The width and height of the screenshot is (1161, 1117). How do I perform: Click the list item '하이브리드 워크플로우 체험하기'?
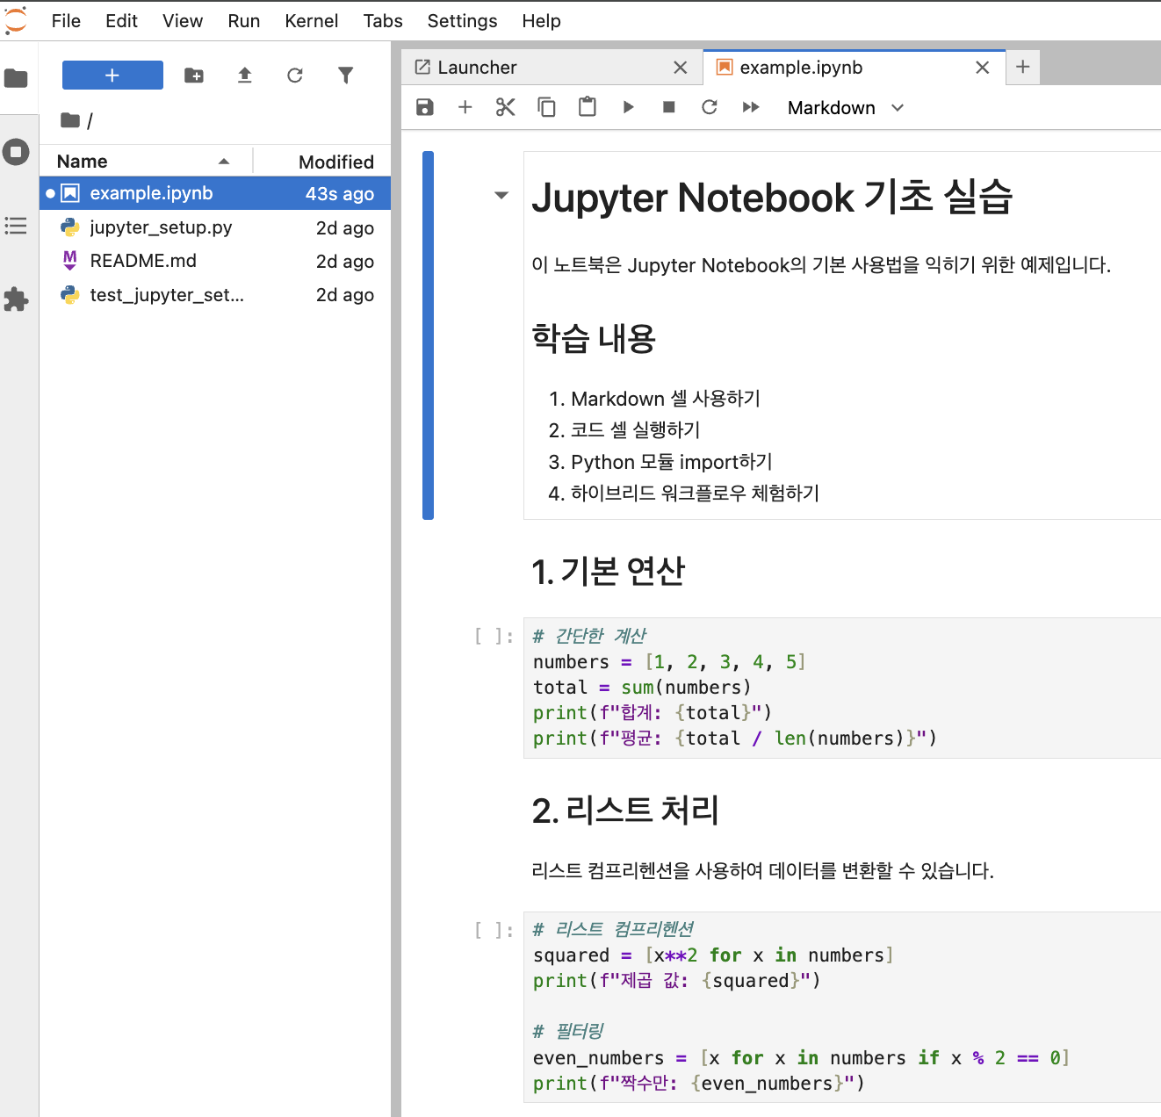(x=695, y=494)
